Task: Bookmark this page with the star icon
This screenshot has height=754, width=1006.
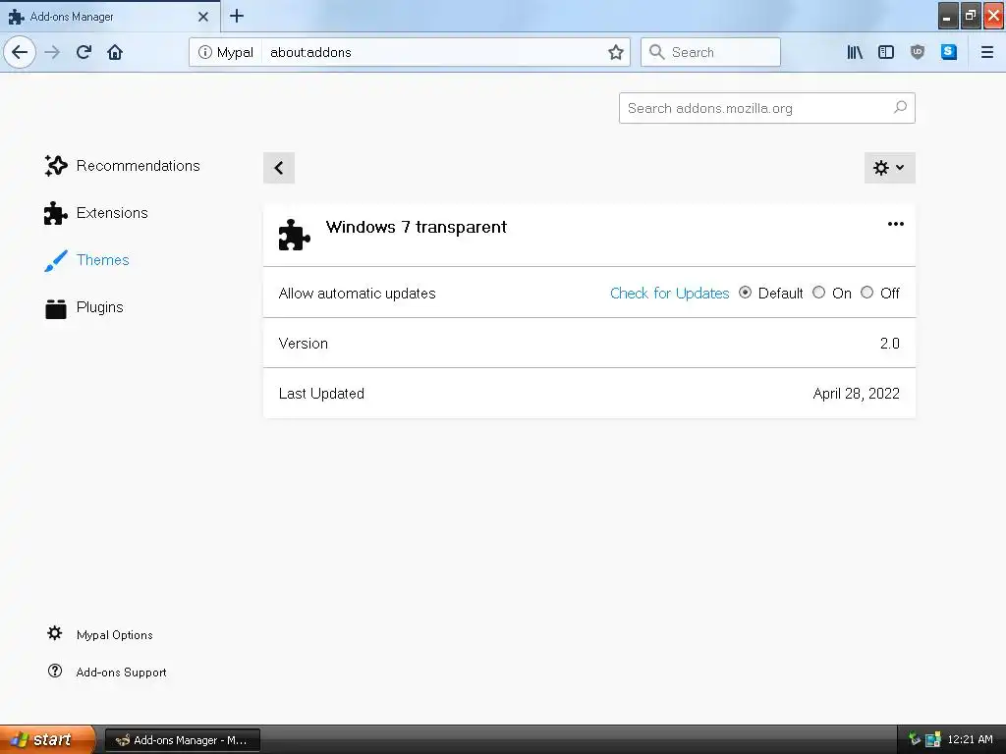Action: pyautogui.click(x=615, y=52)
